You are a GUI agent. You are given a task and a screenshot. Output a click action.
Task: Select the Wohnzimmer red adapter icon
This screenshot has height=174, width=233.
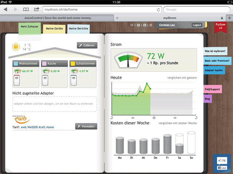coord(17,80)
